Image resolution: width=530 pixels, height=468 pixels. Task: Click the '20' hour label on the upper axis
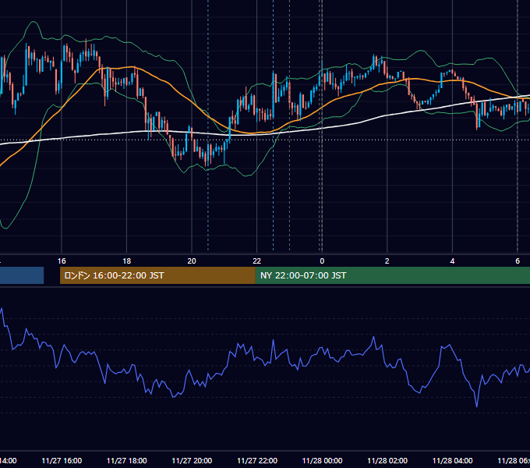coord(192,261)
